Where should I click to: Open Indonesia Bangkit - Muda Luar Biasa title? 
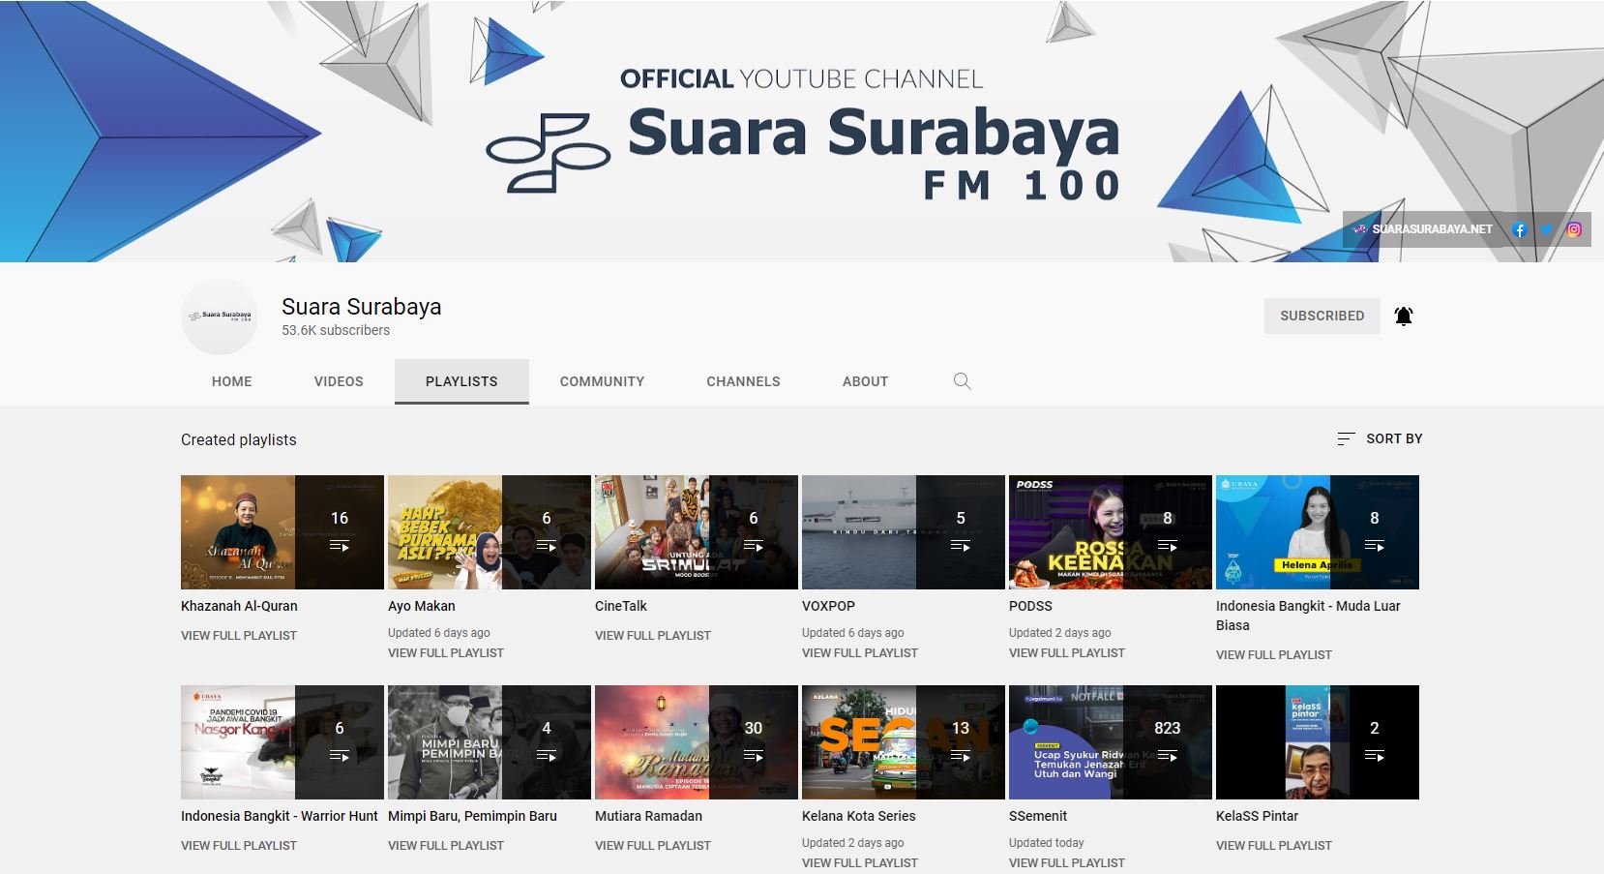pyautogui.click(x=1308, y=616)
